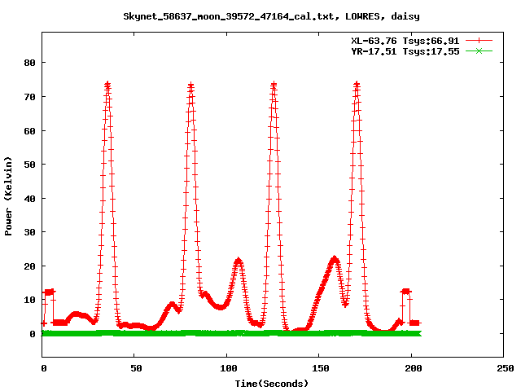Click the y-axis tick label 50
Screen dimensions: 521x391
(x=29, y=165)
